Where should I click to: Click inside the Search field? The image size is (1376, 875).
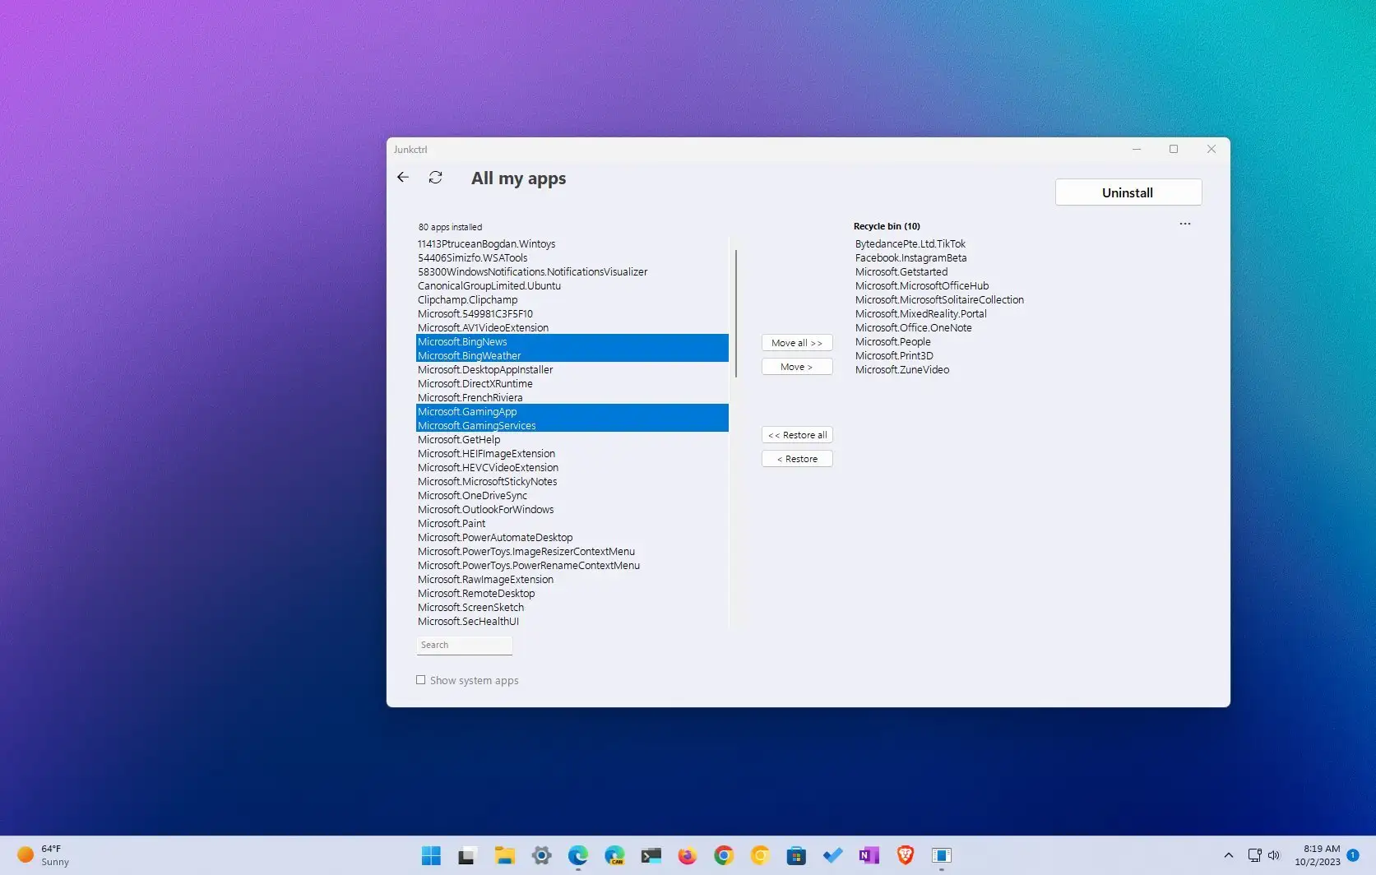(x=464, y=645)
